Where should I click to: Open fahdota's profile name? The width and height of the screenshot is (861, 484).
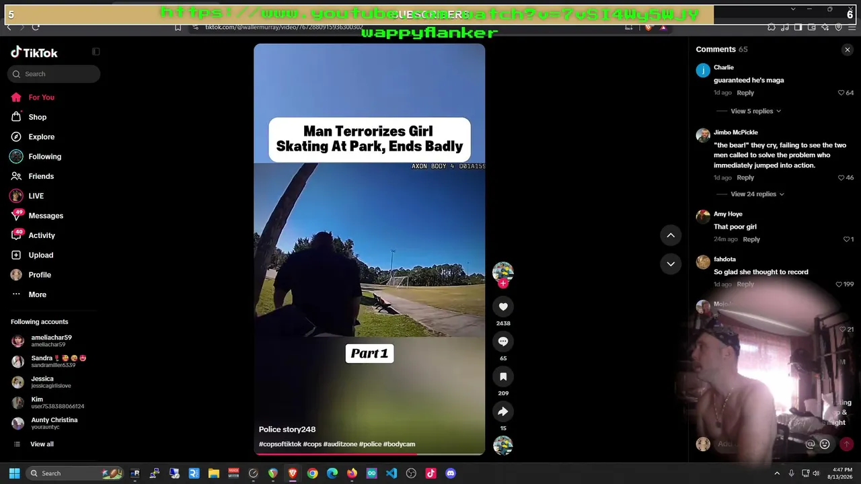click(724, 259)
